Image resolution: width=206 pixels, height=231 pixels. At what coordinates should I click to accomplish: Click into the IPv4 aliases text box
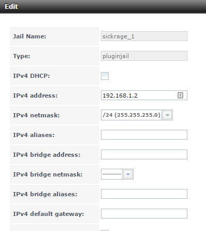point(144,134)
